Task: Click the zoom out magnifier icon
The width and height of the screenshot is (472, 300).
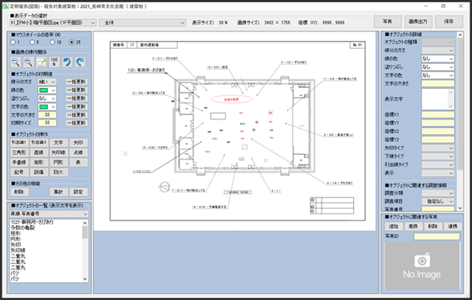Action: [16, 62]
